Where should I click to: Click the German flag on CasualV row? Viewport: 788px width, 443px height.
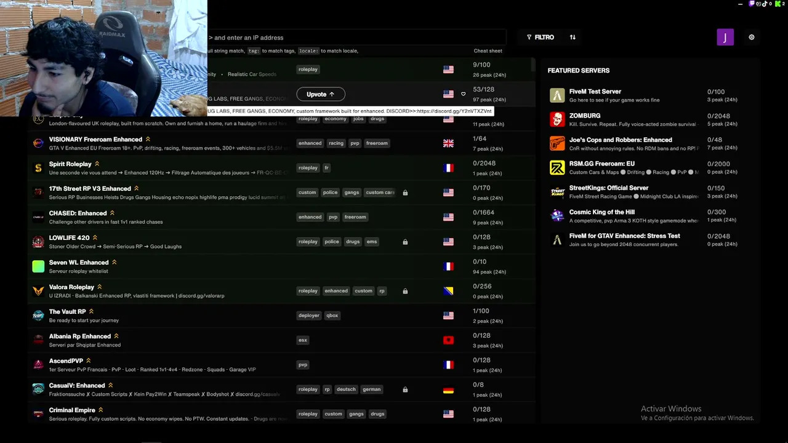[x=448, y=389]
